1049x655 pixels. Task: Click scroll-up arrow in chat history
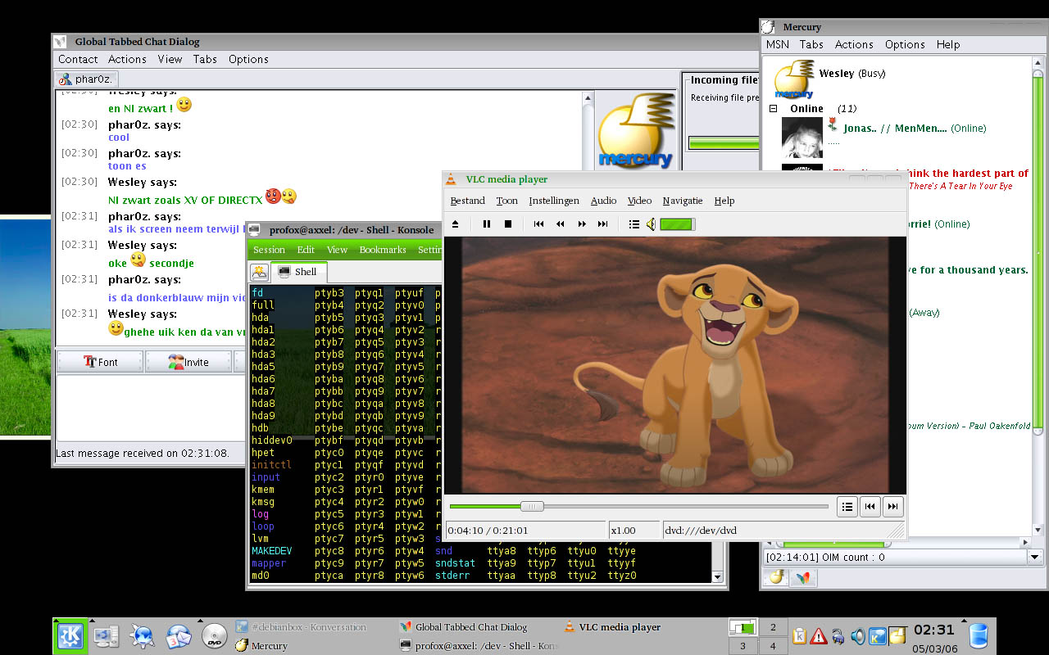click(x=588, y=98)
